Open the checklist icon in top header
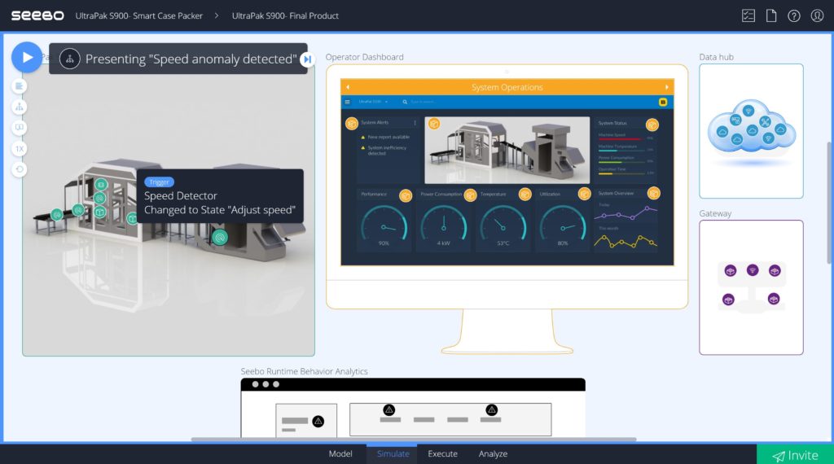 748,16
